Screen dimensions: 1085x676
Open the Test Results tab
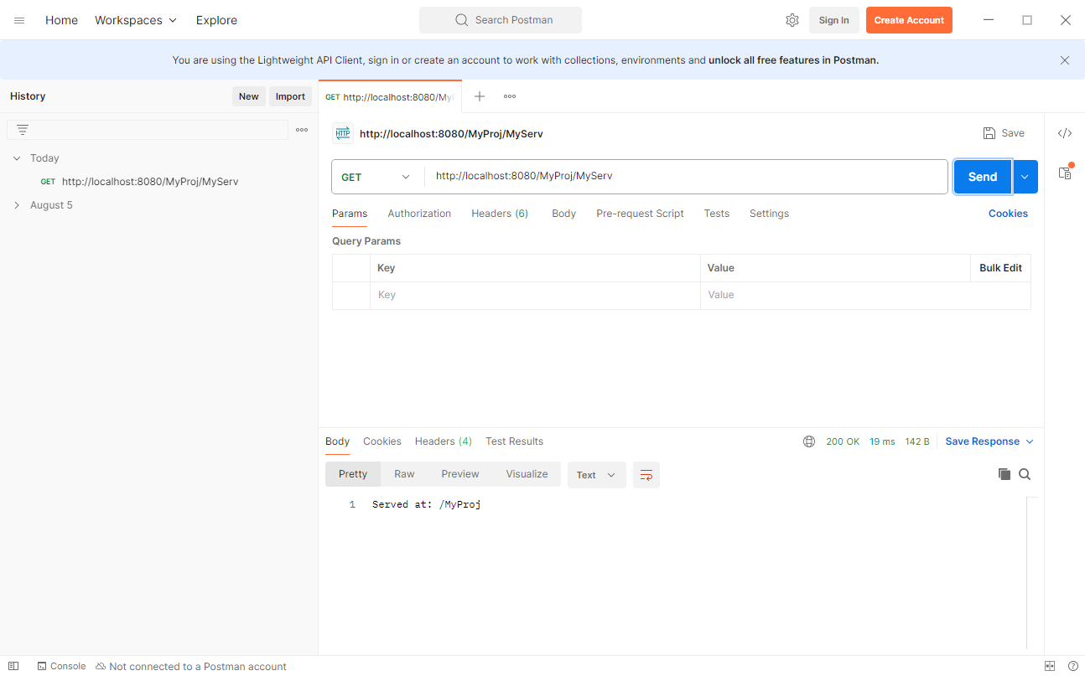(x=514, y=441)
